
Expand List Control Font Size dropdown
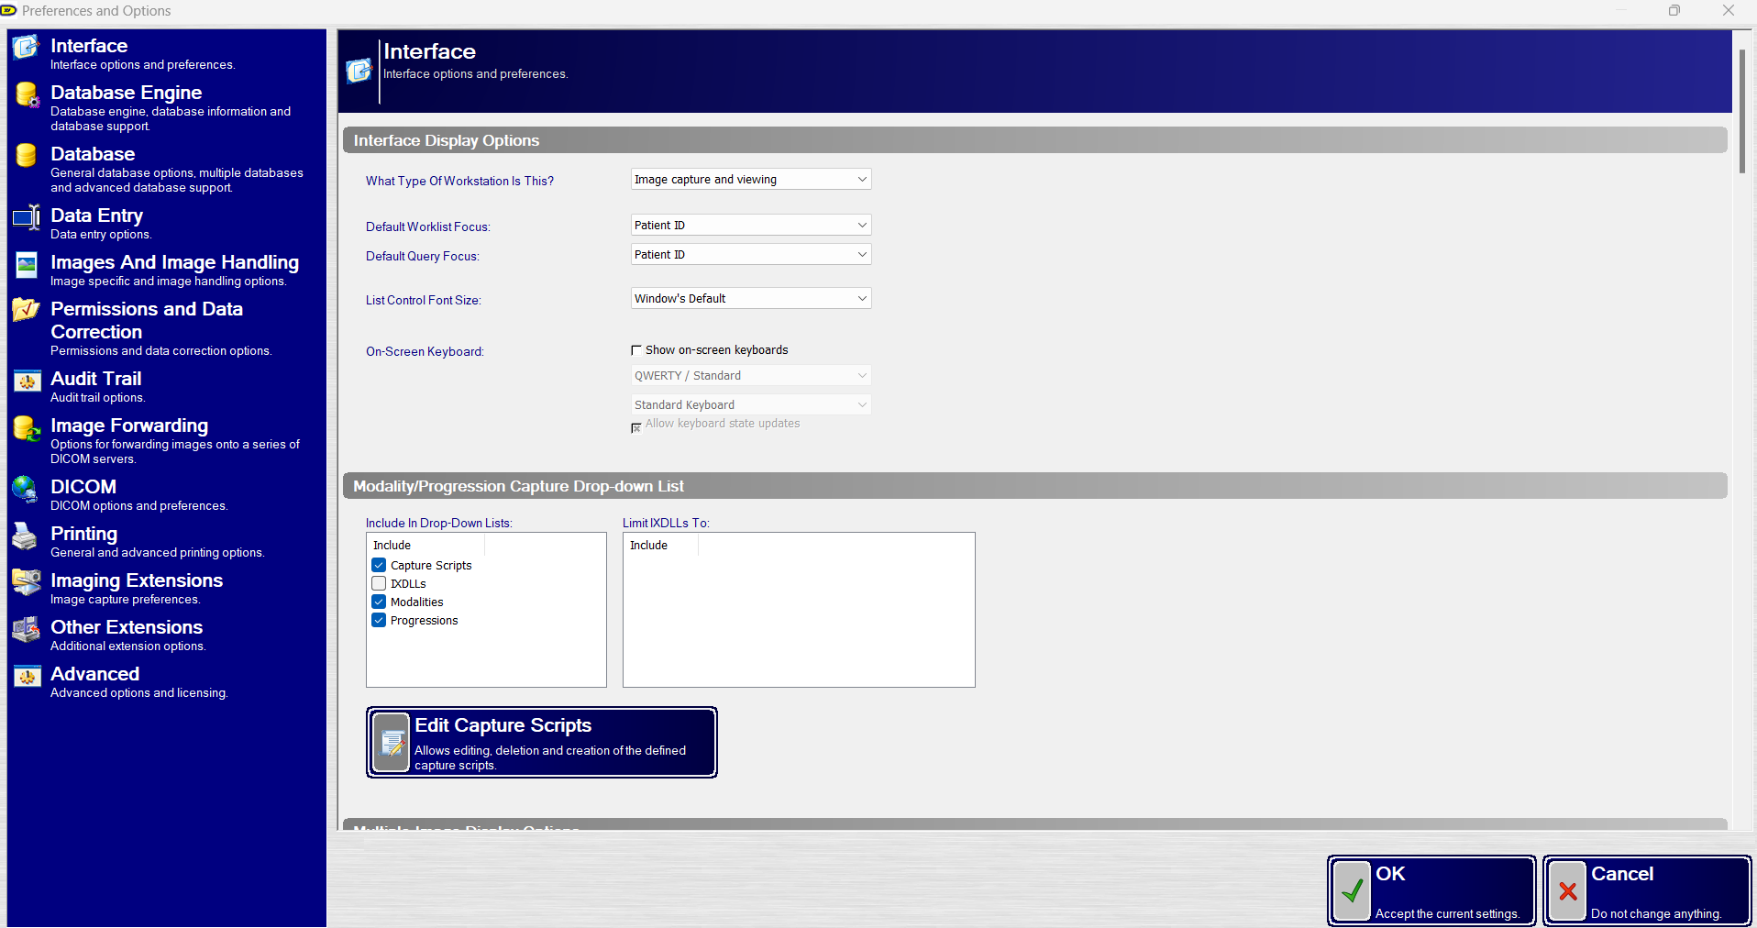point(751,299)
